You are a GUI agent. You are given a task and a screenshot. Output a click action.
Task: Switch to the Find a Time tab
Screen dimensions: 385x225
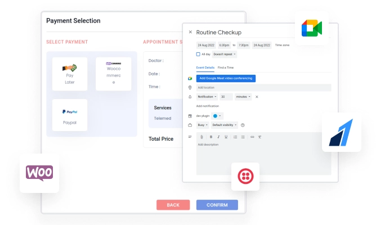226,67
